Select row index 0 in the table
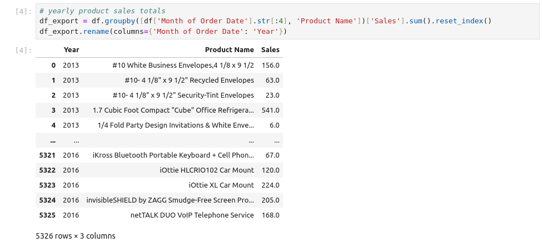The height and width of the screenshot is (247, 542). (53, 65)
